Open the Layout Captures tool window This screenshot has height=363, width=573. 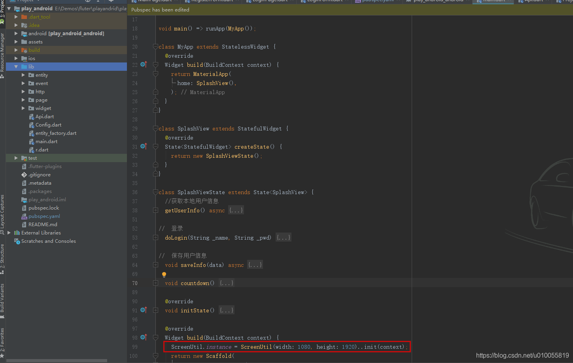pos(2,214)
